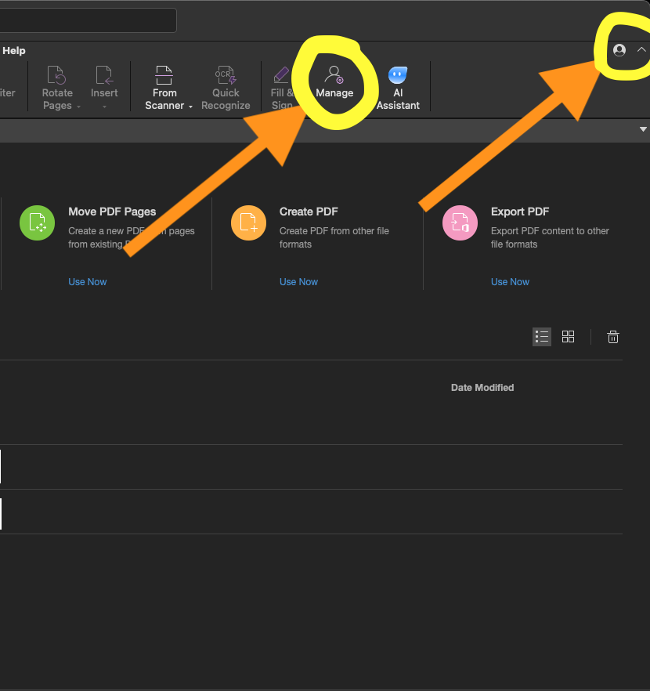Delete recent files with trash icon
This screenshot has width=650, height=691.
click(x=613, y=337)
